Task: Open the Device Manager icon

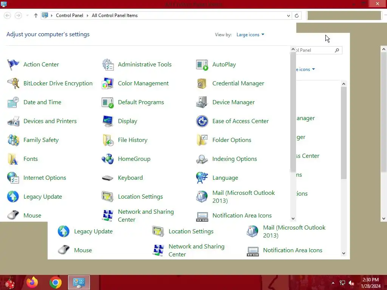Action: click(x=202, y=102)
